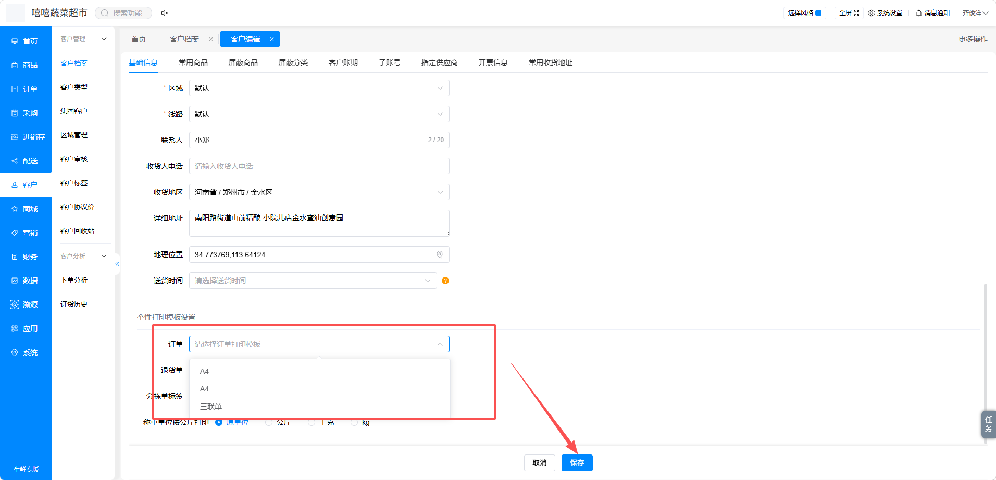Click the 收货人电话 input field
The height and width of the screenshot is (480, 996).
click(x=319, y=166)
